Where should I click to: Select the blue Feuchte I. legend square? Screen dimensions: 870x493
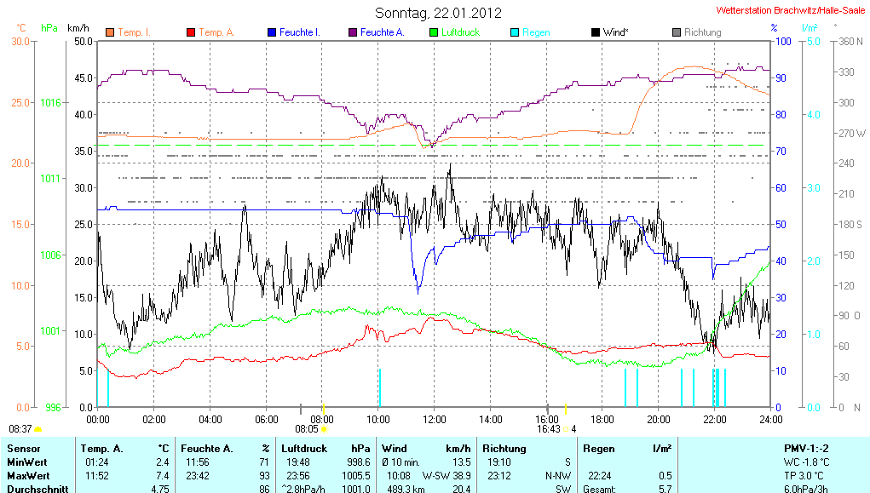(x=272, y=32)
